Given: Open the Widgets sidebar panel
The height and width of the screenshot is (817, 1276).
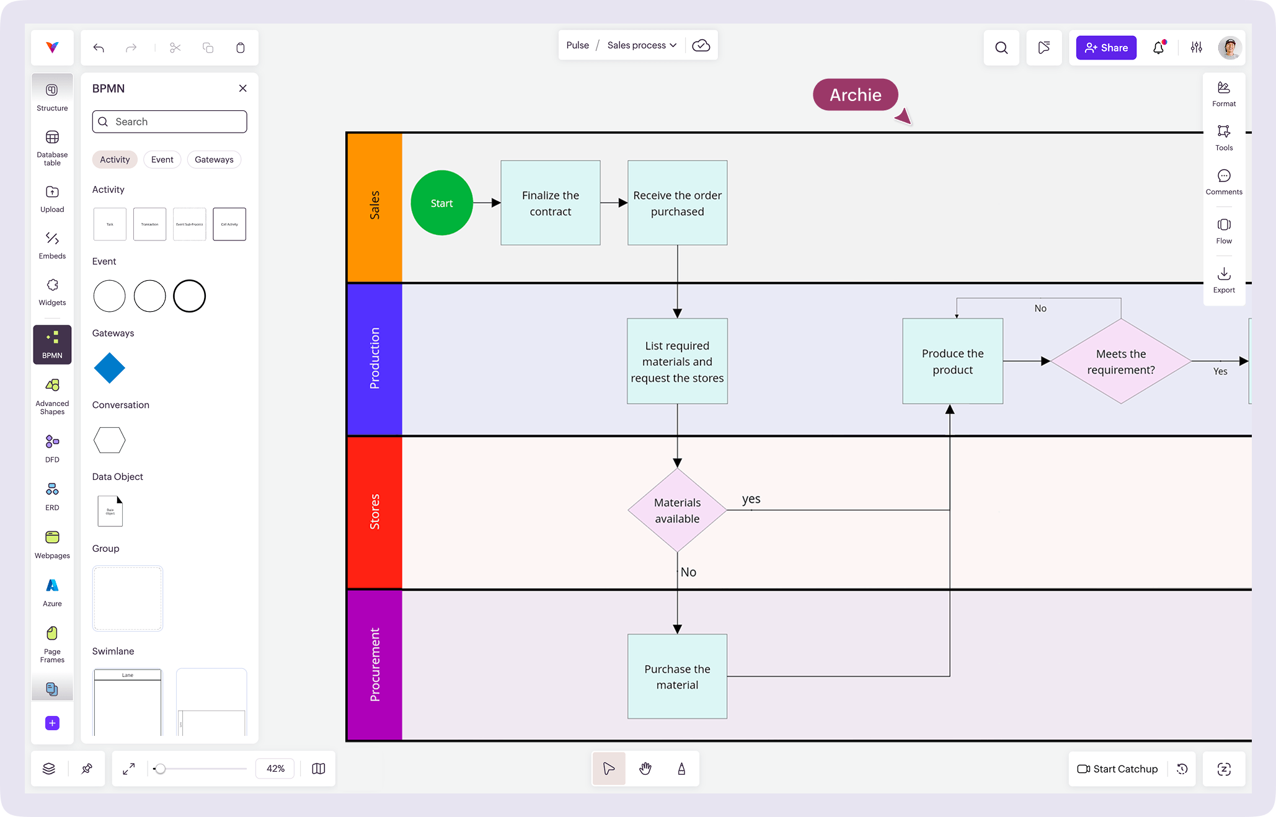Looking at the screenshot, I should [x=51, y=289].
